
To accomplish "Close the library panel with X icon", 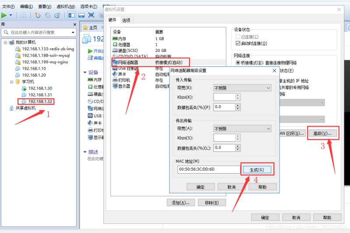I will click(x=75, y=24).
